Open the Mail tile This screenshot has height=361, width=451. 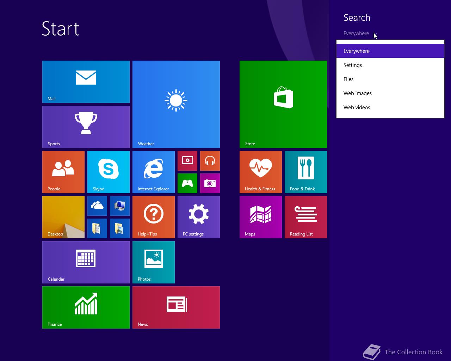86,82
